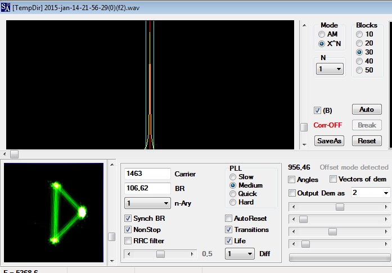Click the BR input field showing 106,62
The width and height of the screenshot is (392, 273).
coord(147,188)
